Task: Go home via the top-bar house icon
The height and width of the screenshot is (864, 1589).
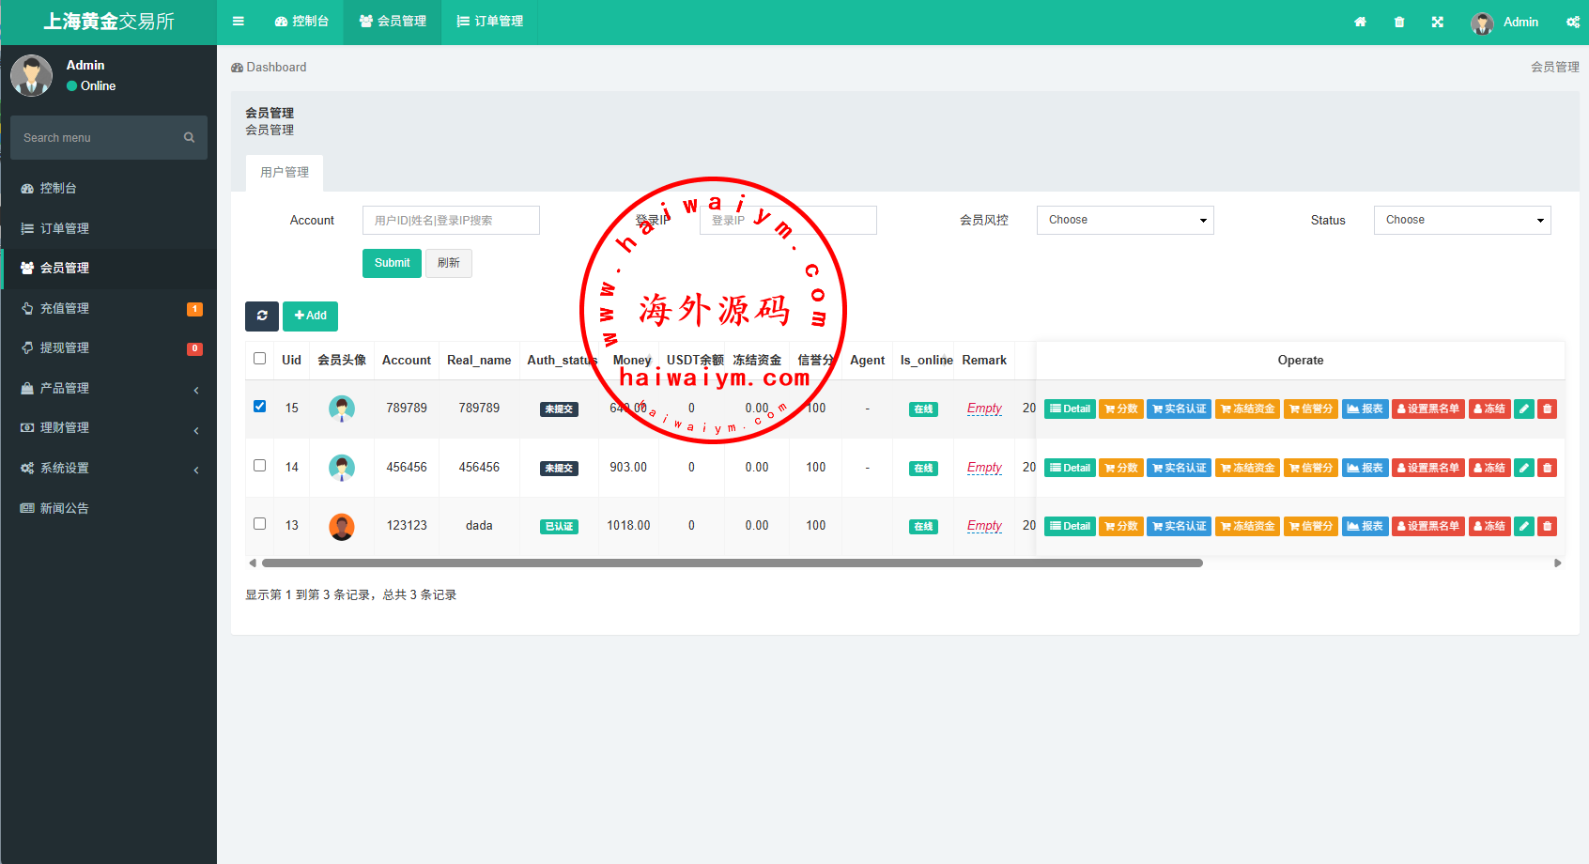Action: point(1360,22)
